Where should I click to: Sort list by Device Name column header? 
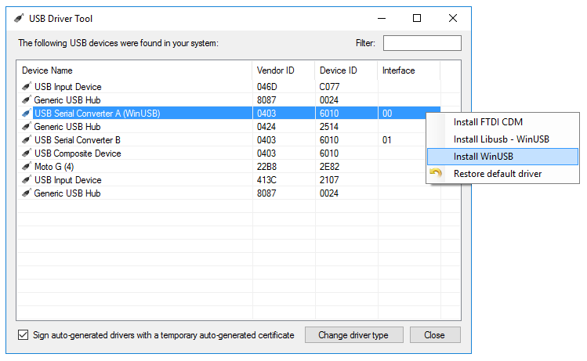pos(133,70)
